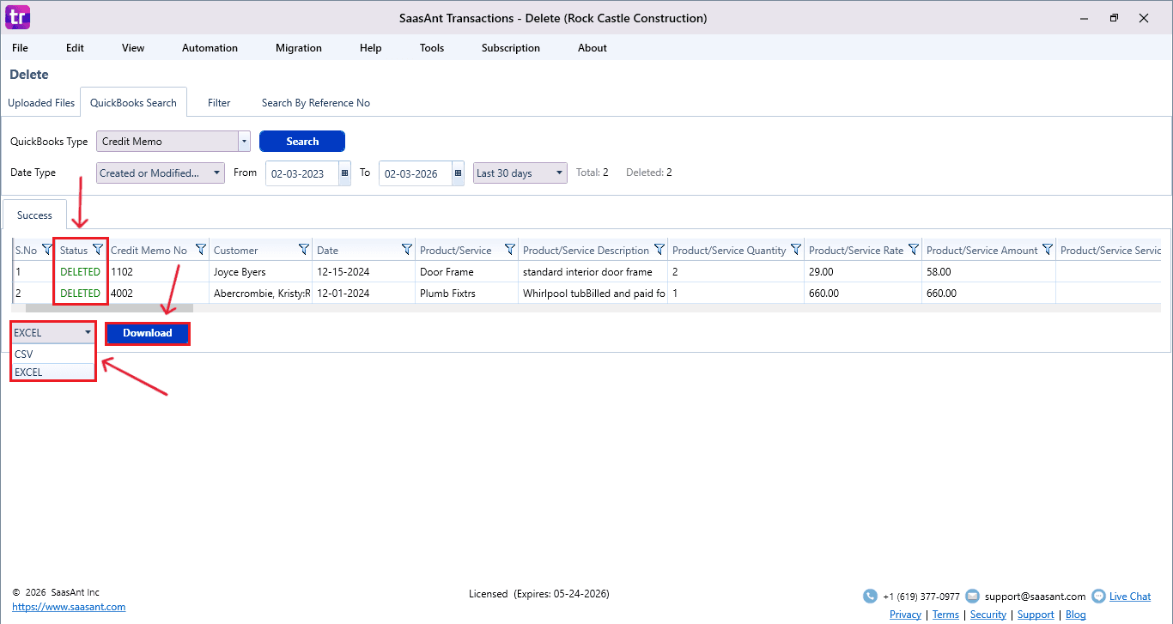This screenshot has height=624, width=1173.
Task: Click the Live Chat link
Action: [1130, 597]
